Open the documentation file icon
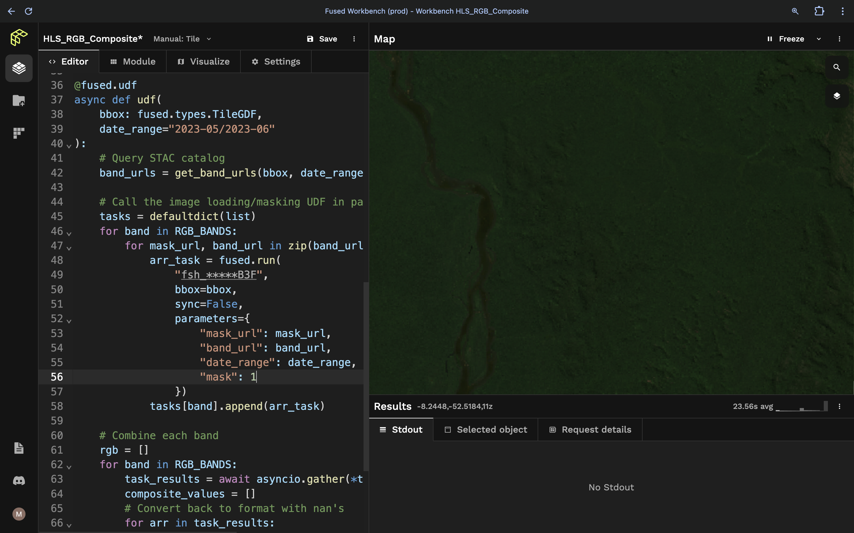The image size is (854, 533). (x=19, y=448)
